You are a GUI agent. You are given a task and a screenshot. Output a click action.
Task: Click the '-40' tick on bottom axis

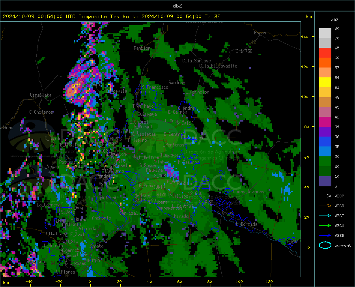(29, 281)
